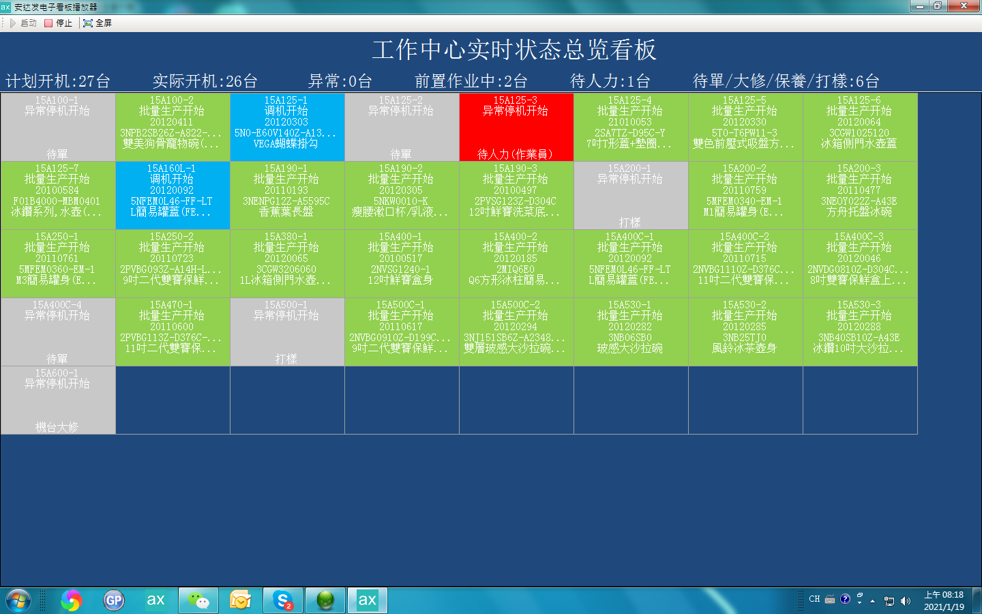Select cell 15A530-1 玻感大沙拉碗
982x614 pixels.
click(631, 332)
